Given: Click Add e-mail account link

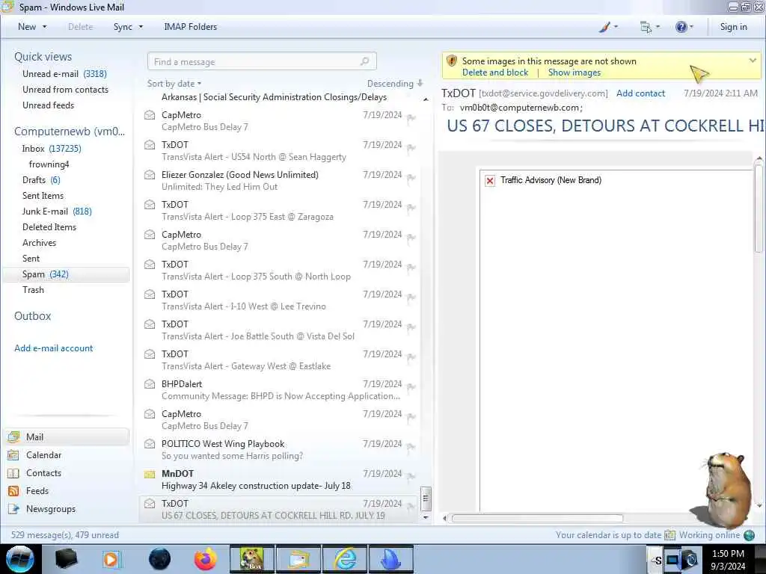Looking at the screenshot, I should 53,348.
